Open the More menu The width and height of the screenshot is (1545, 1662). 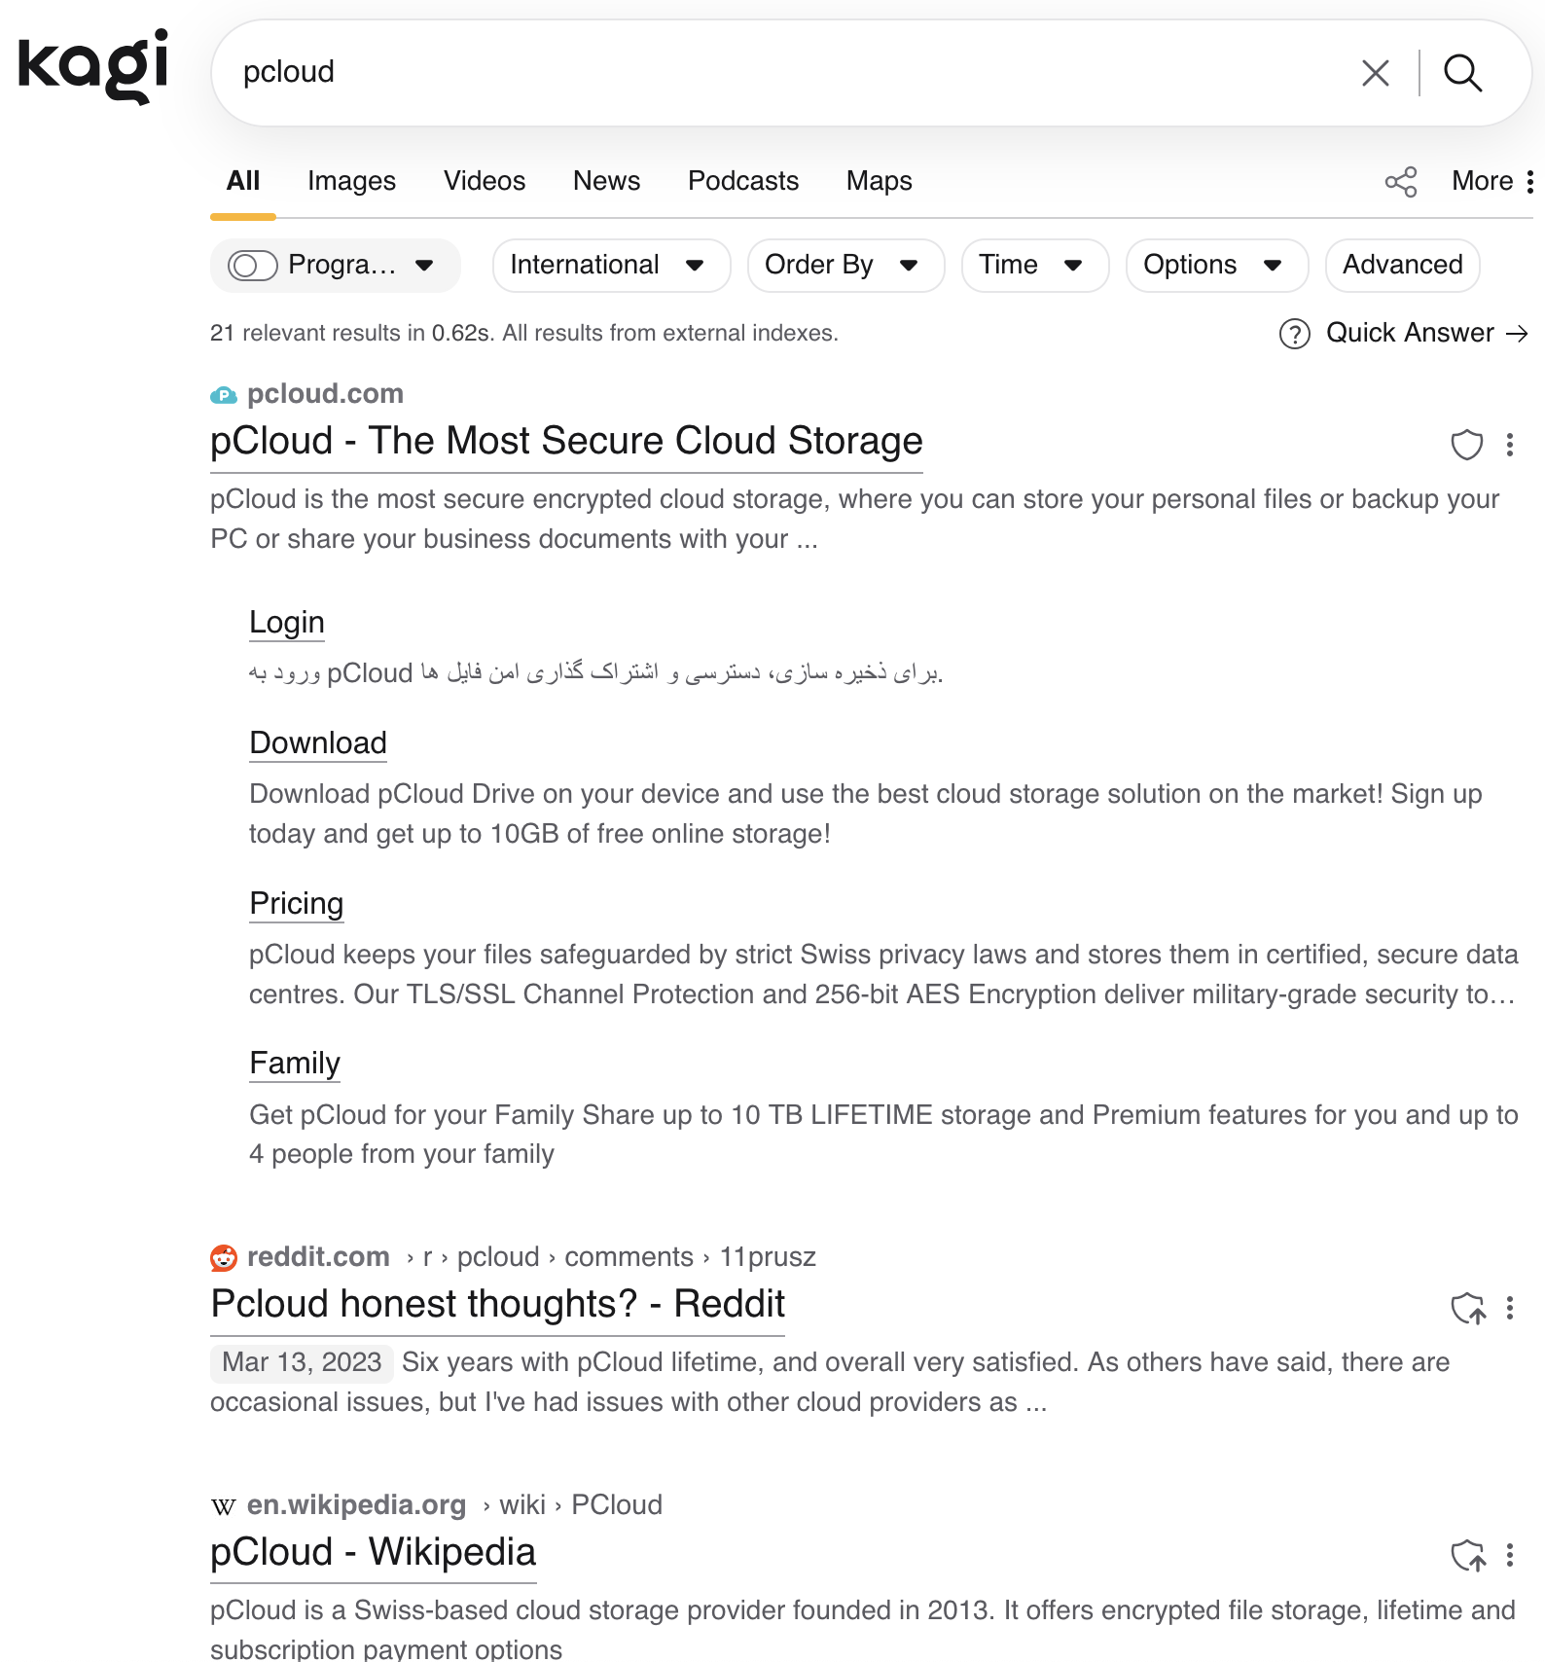click(x=1492, y=182)
